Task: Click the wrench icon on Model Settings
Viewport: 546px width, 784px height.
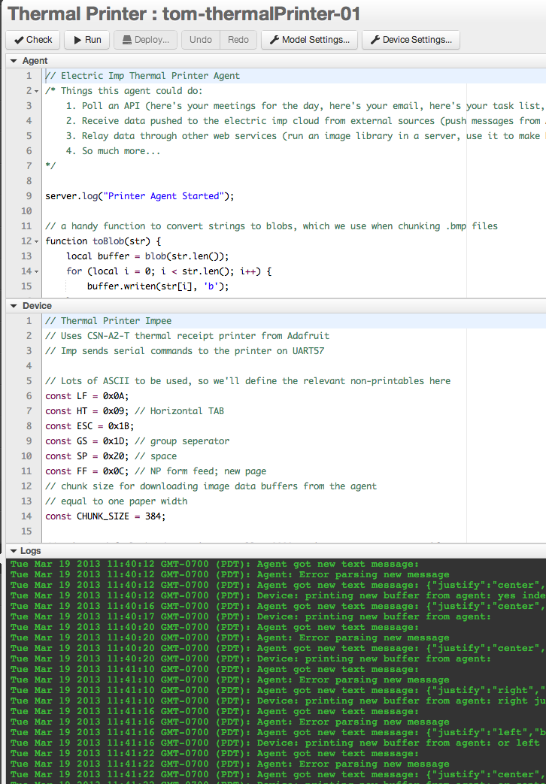Action: coord(275,40)
